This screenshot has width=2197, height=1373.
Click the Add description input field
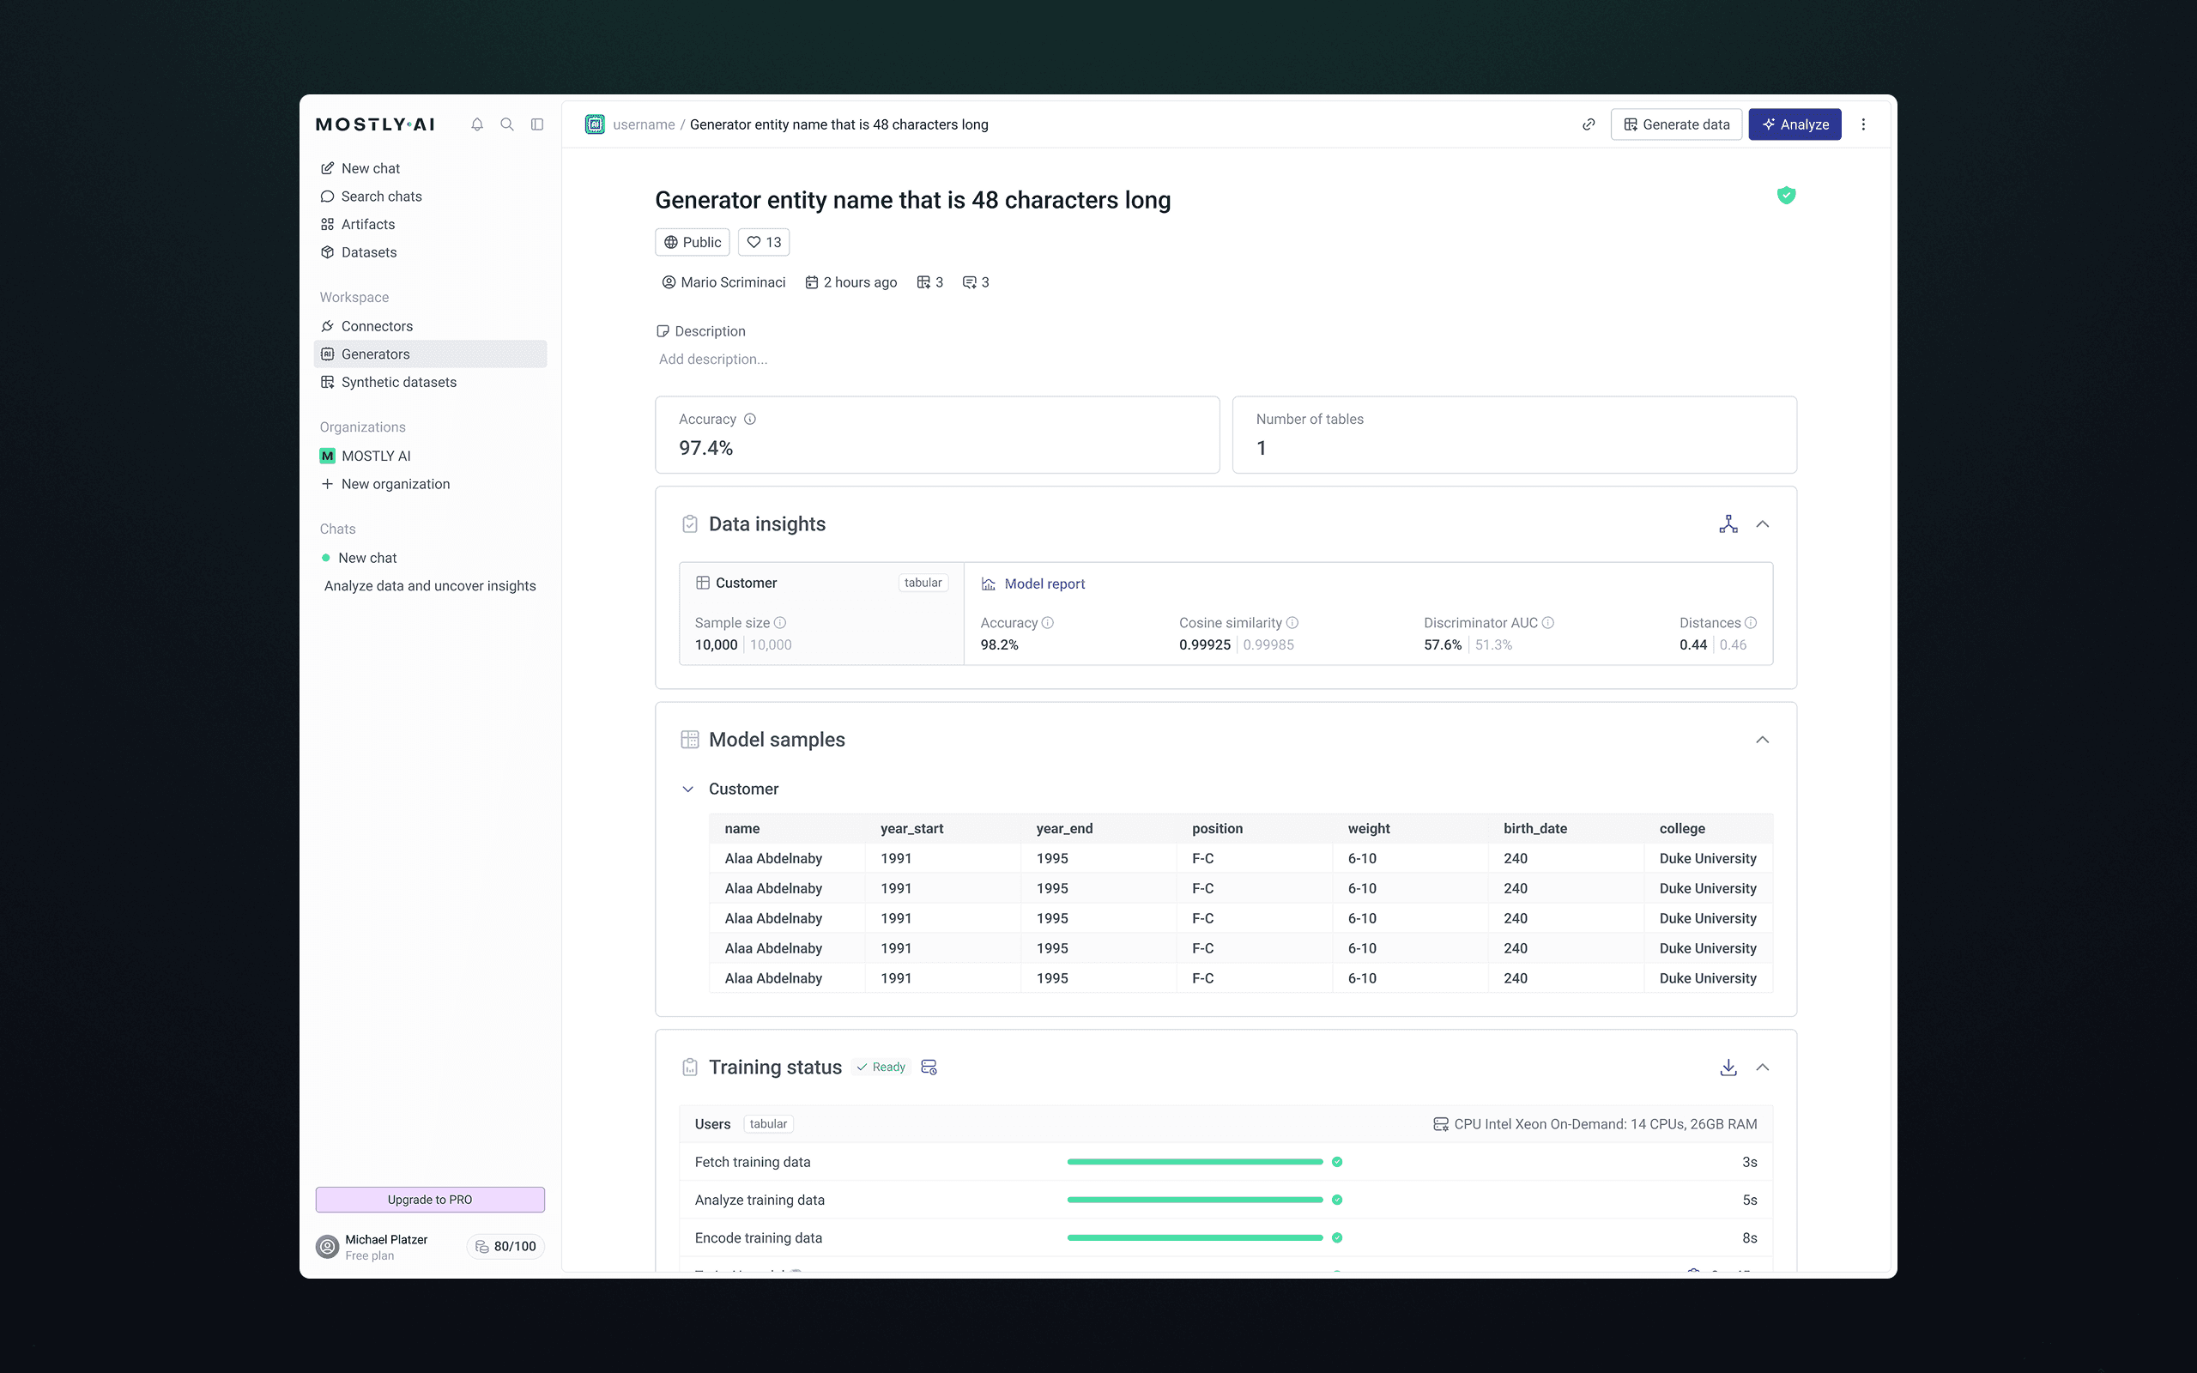click(x=712, y=360)
